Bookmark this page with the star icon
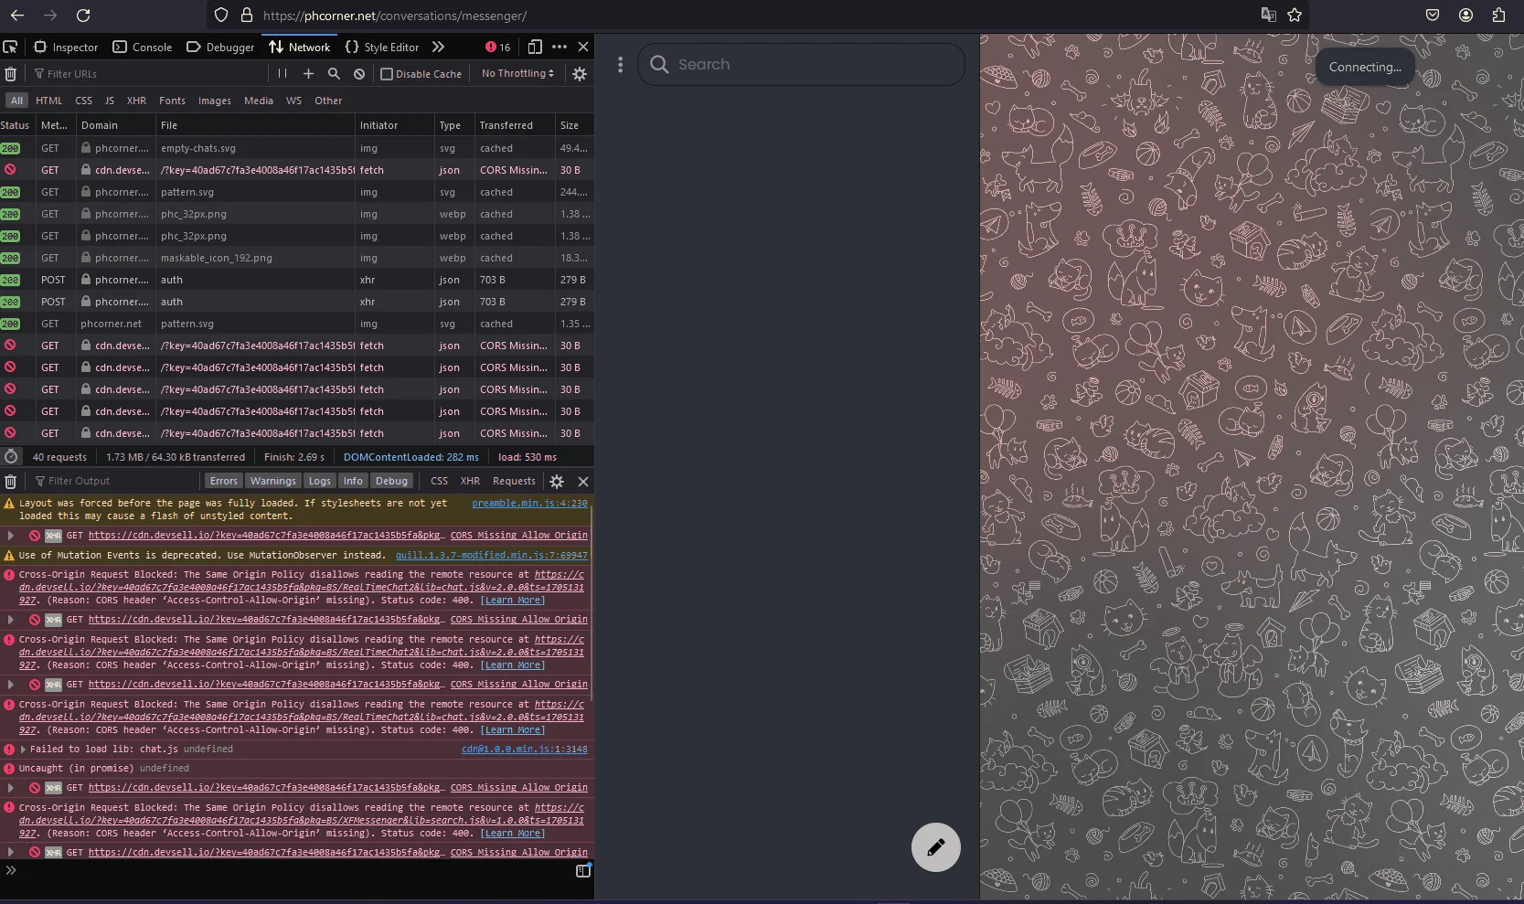1524x904 pixels. coord(1295,15)
